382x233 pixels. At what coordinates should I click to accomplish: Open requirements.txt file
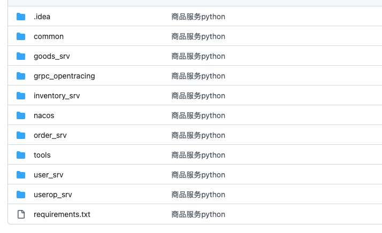pyautogui.click(x=62, y=214)
